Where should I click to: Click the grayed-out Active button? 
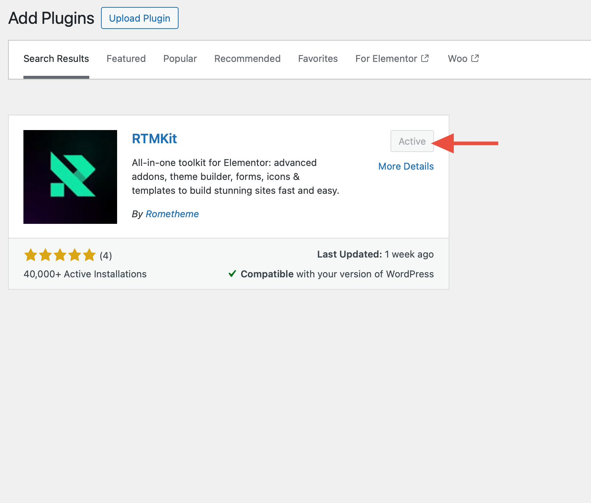(412, 141)
